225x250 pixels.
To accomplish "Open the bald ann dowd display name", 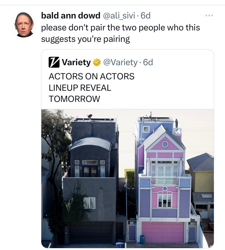I will click(x=71, y=15).
